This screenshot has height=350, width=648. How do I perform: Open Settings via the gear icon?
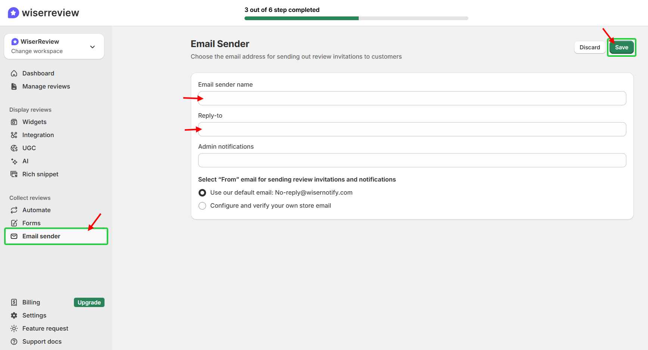[x=14, y=315]
